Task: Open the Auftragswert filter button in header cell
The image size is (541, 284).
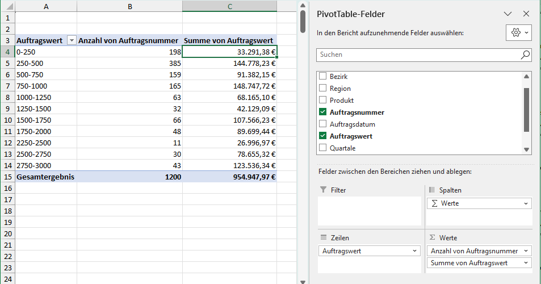Action: tap(72, 41)
